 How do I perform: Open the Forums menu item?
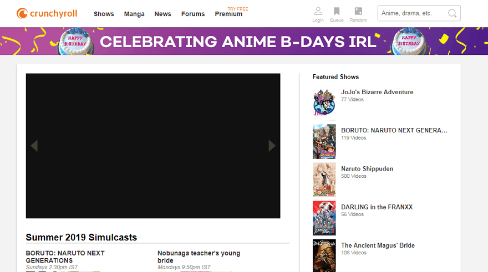coord(193,14)
